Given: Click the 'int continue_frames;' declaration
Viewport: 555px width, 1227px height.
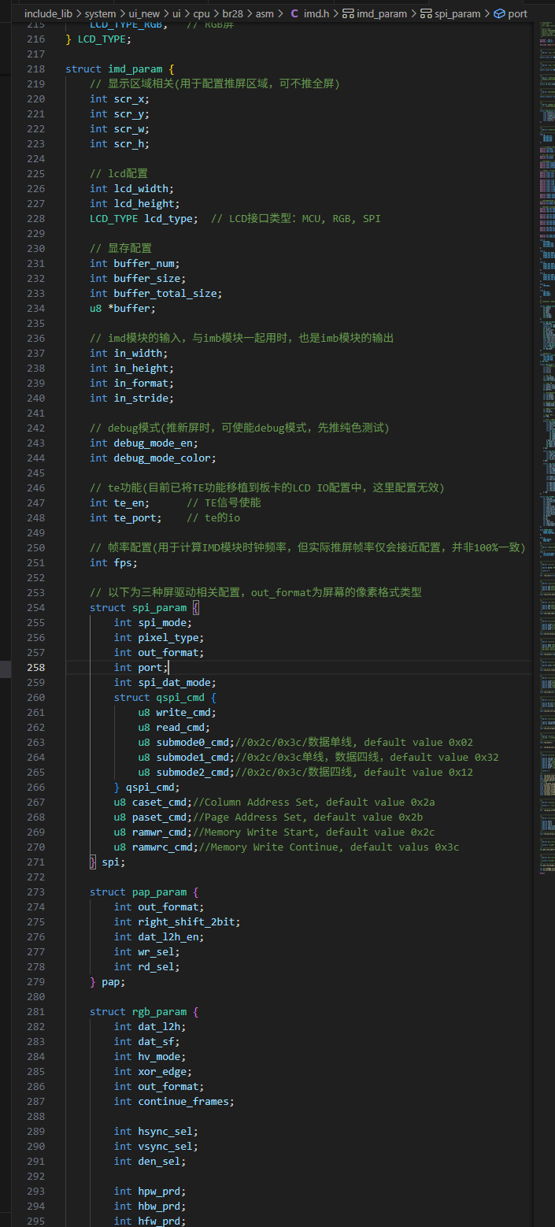Looking at the screenshot, I should coord(174,1101).
